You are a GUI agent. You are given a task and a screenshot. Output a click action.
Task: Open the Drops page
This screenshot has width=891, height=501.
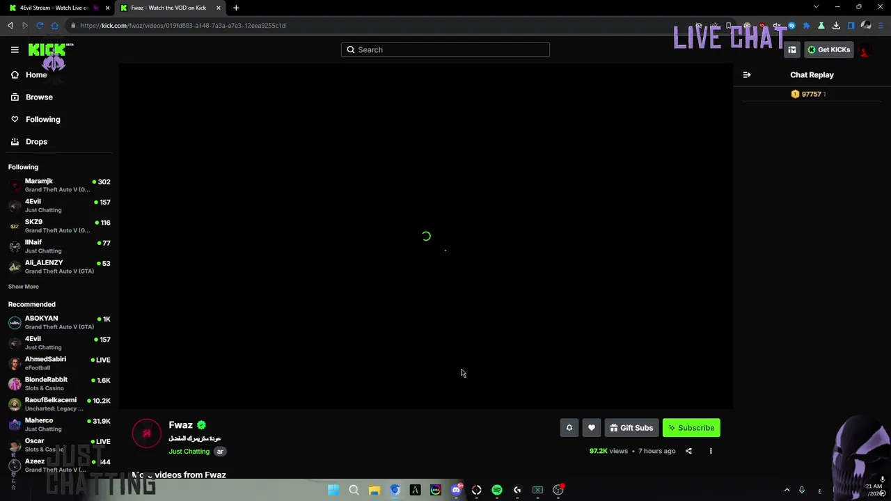(x=29, y=141)
